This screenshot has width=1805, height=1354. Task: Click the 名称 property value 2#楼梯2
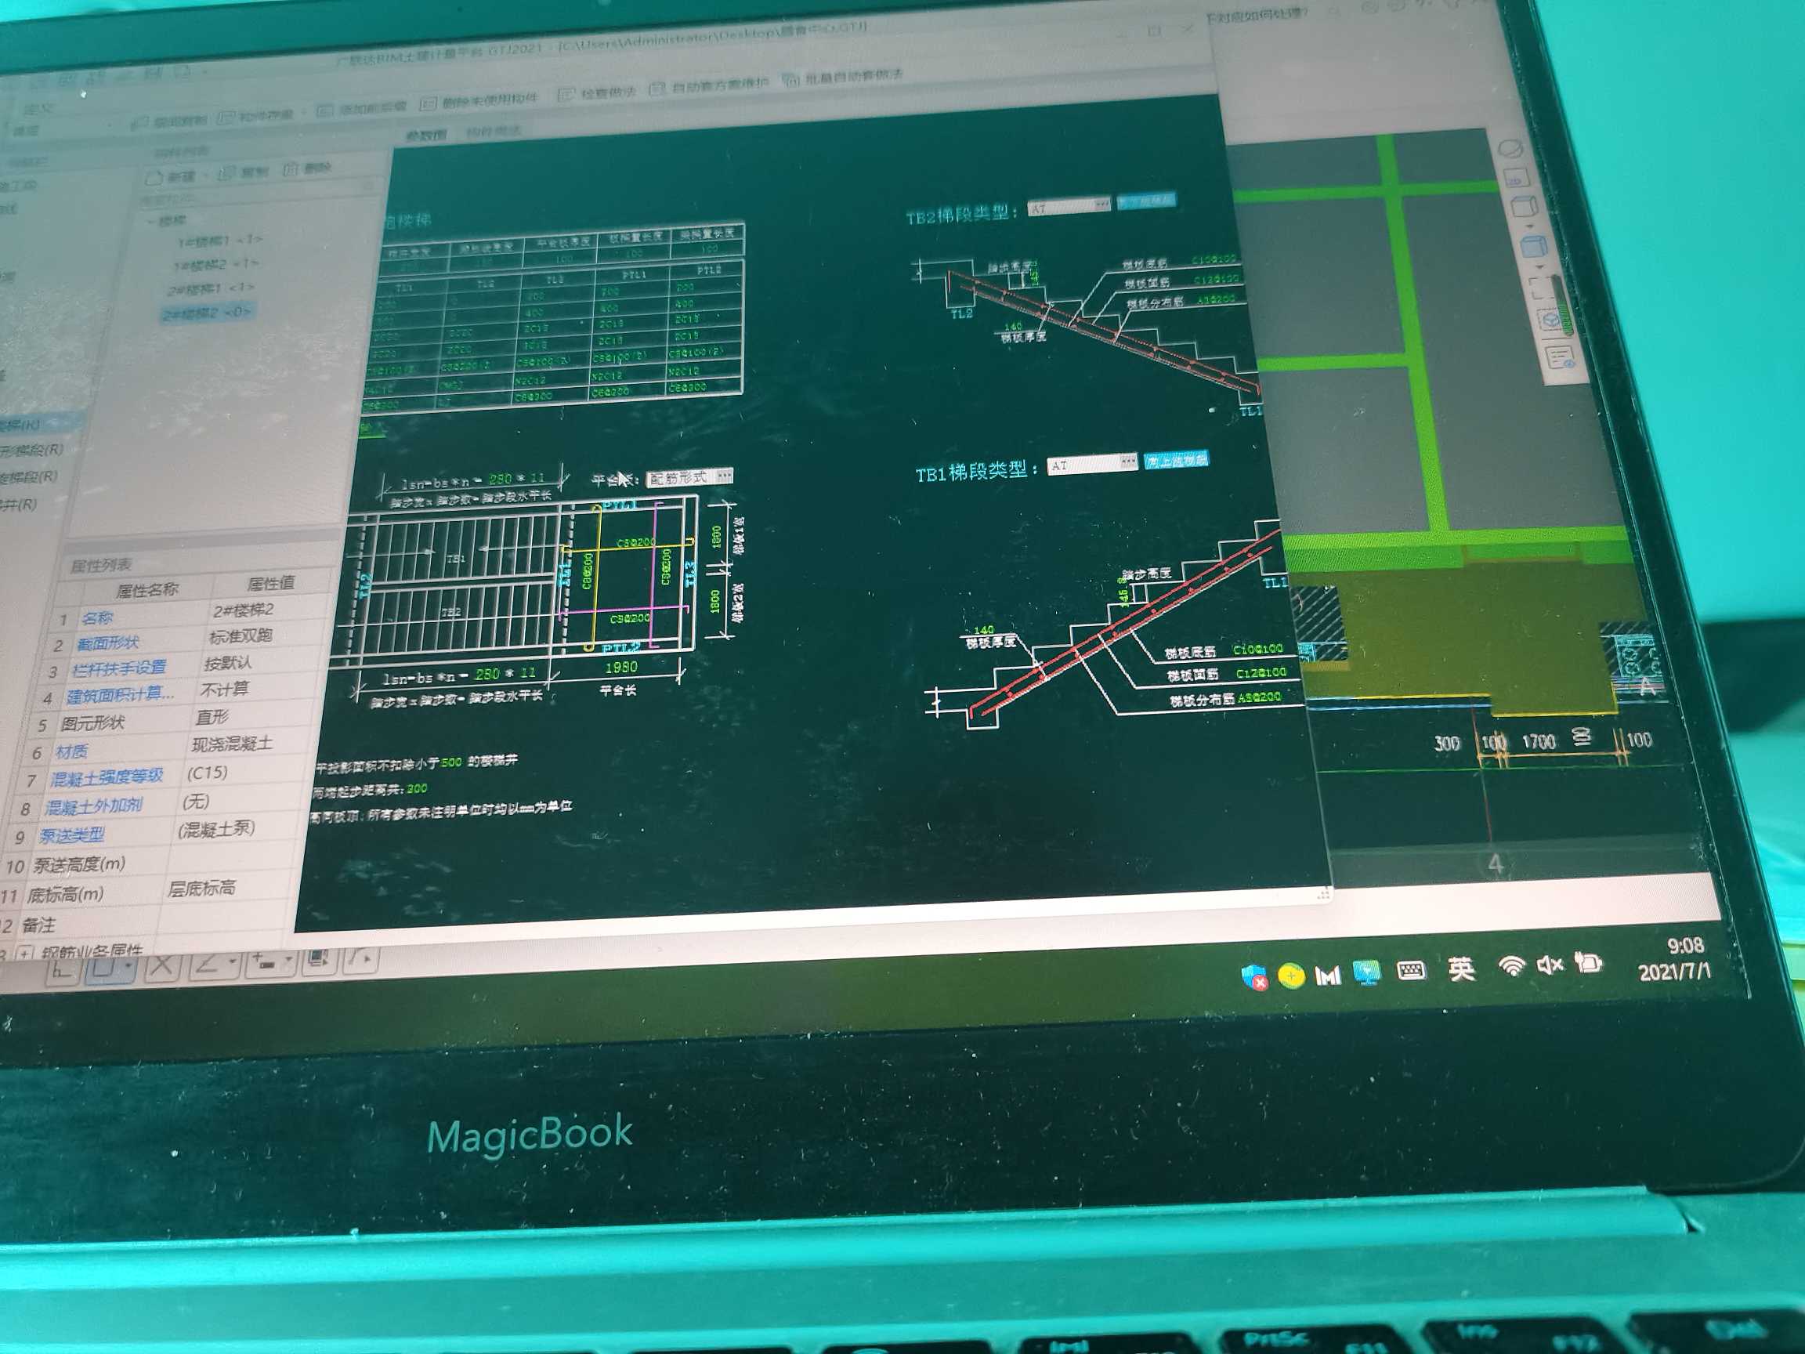coord(243,611)
